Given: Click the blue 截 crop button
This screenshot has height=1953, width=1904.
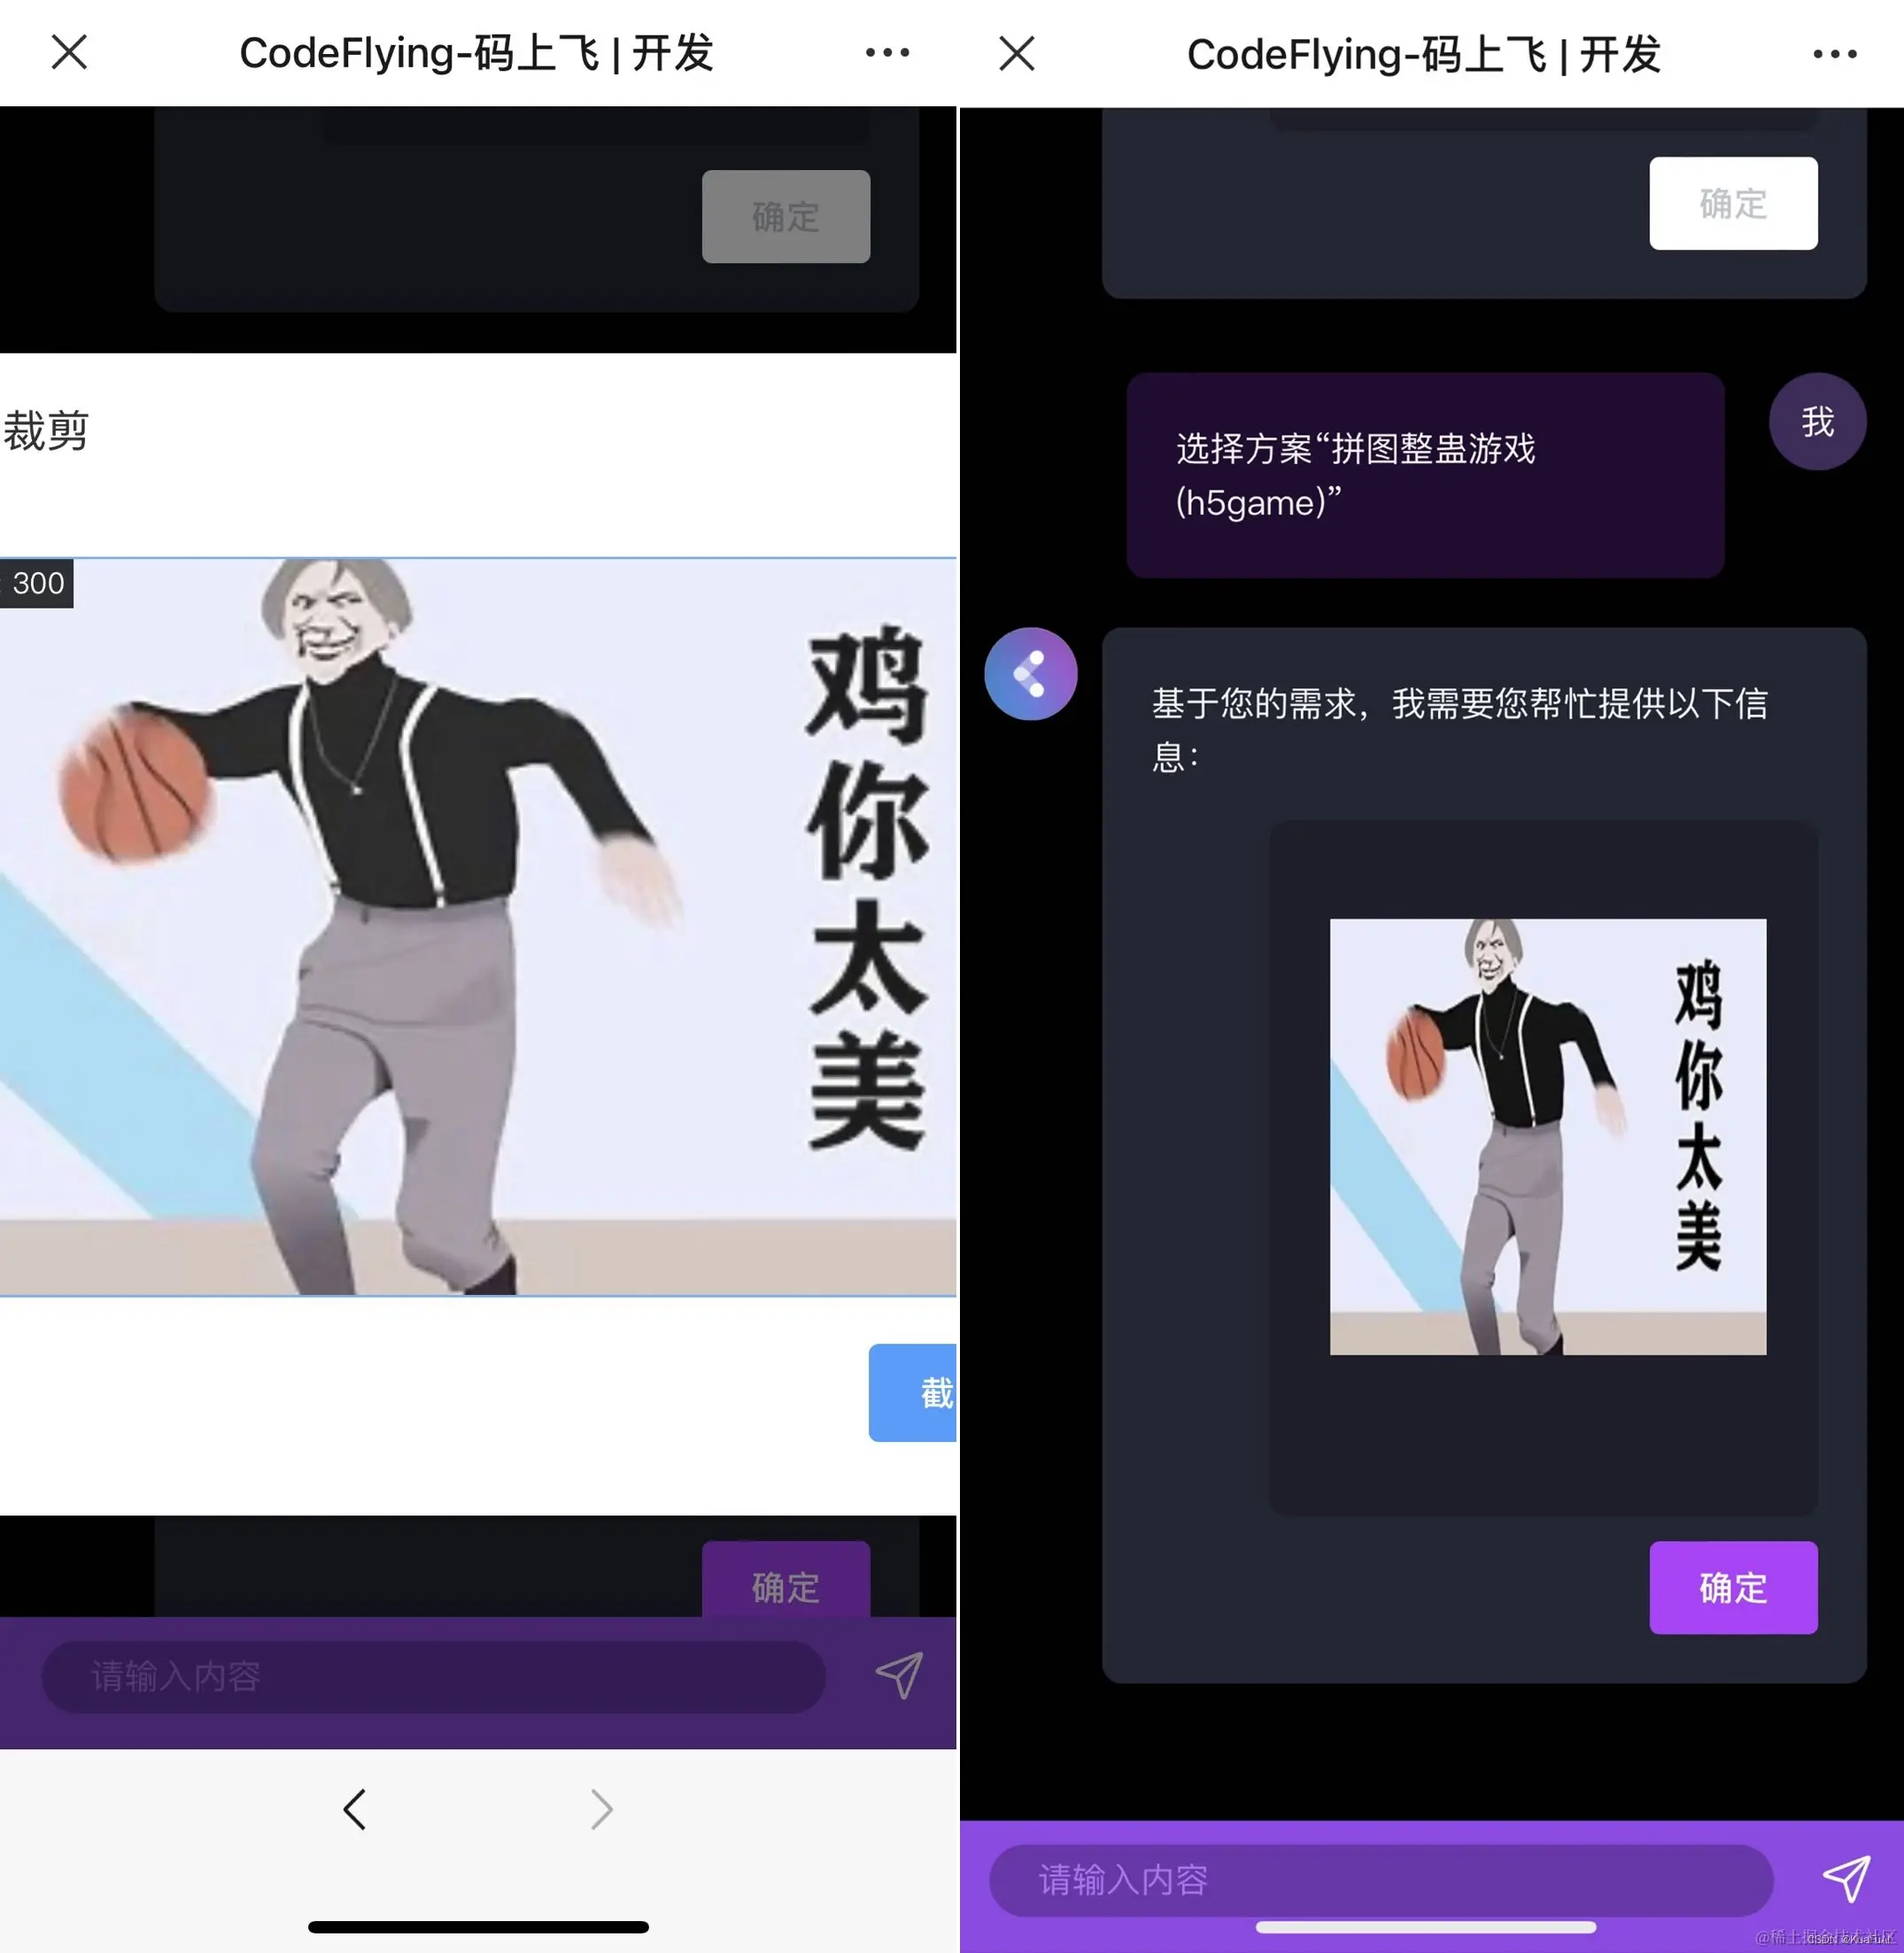Looking at the screenshot, I should (913, 1392).
